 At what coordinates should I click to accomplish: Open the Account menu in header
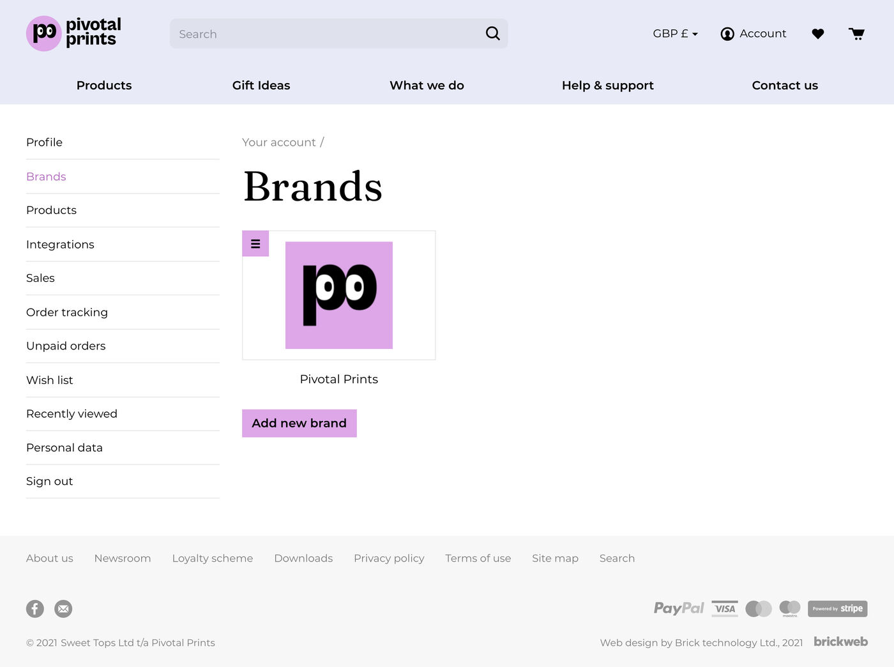[754, 34]
